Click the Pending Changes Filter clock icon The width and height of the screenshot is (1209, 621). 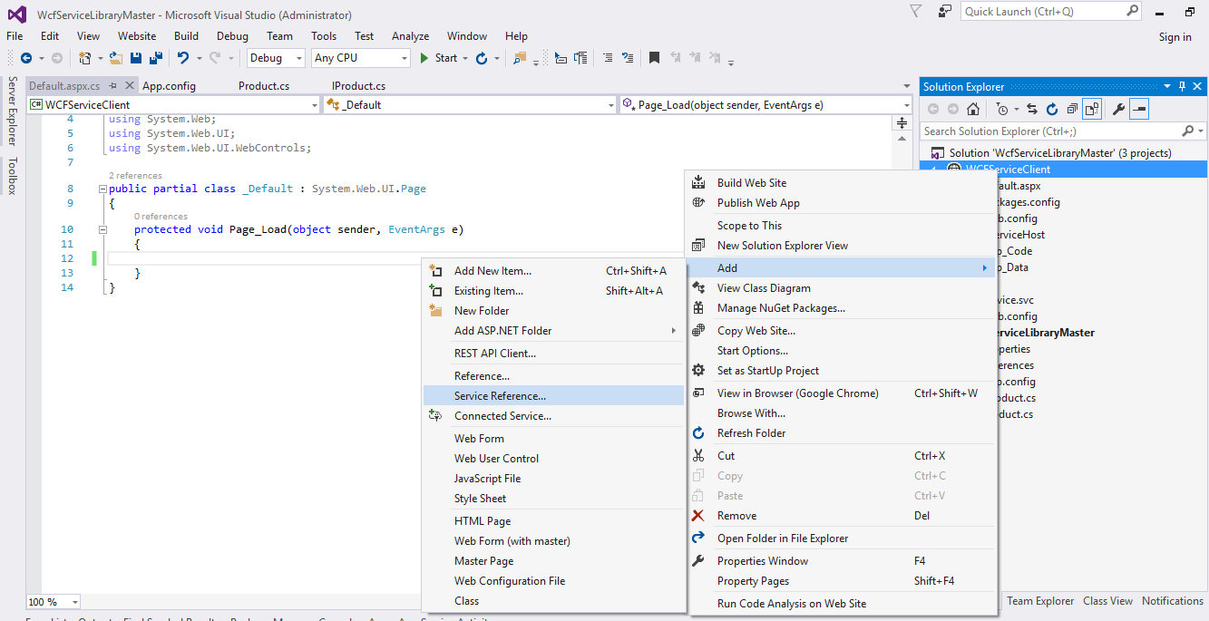coord(1001,110)
